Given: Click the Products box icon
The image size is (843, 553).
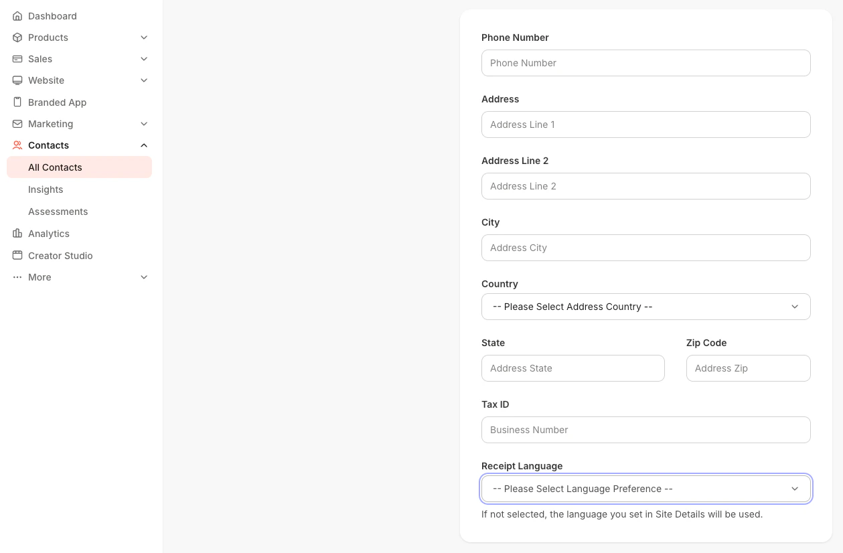Looking at the screenshot, I should [17, 37].
